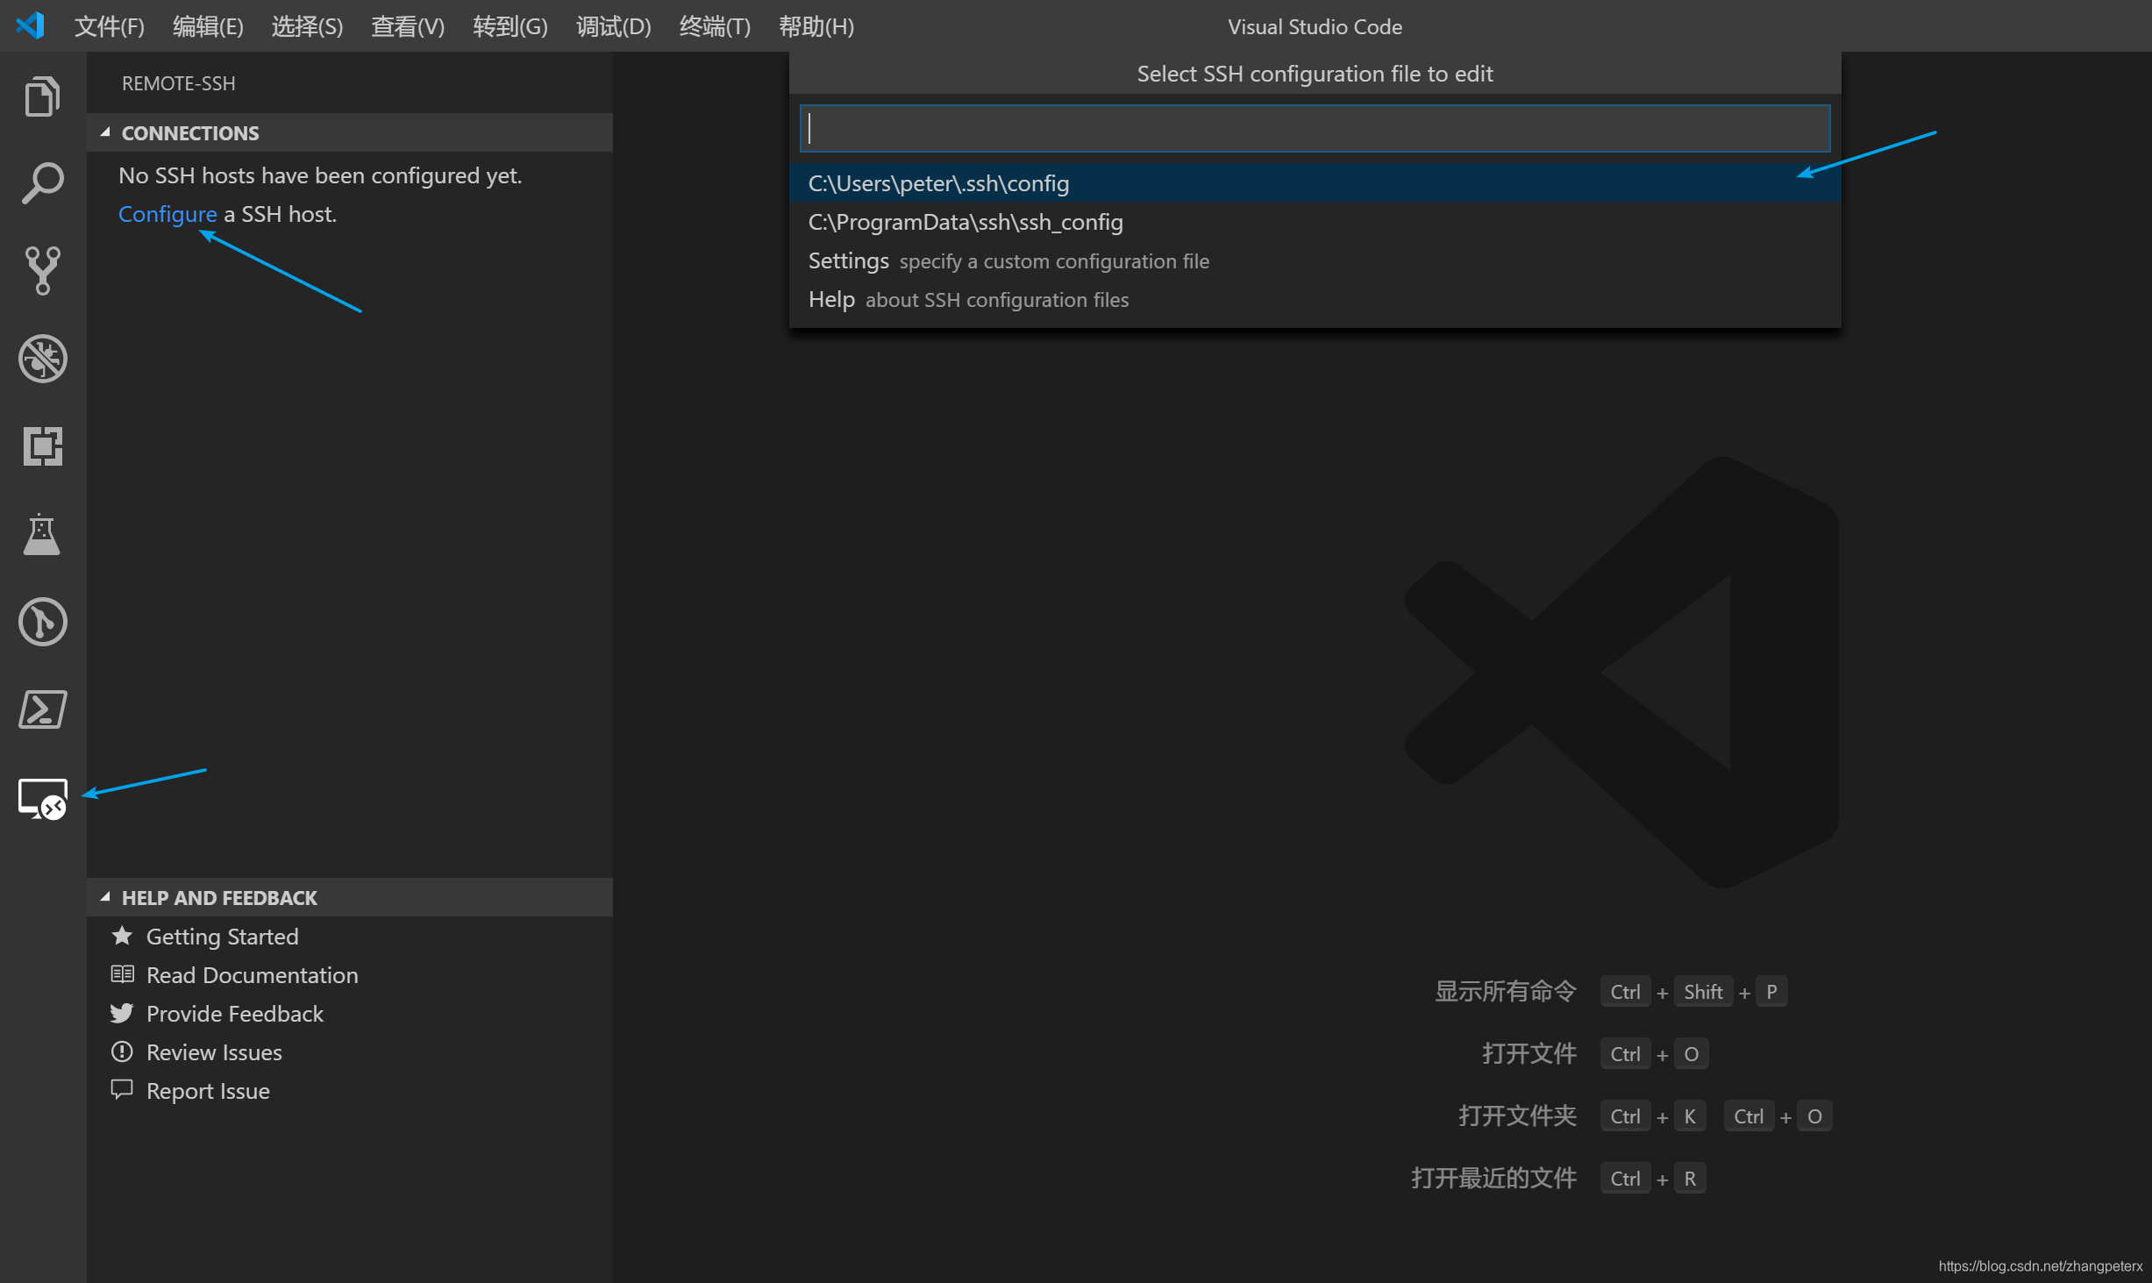
Task: Choose Help about SSH configuration files
Action: click(x=1315, y=299)
